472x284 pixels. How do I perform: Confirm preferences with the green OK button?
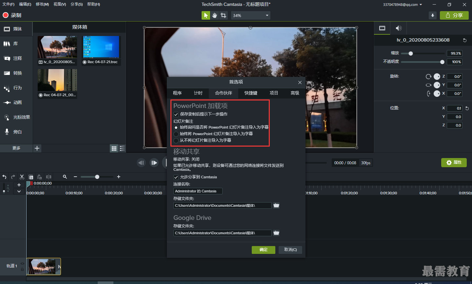point(264,250)
